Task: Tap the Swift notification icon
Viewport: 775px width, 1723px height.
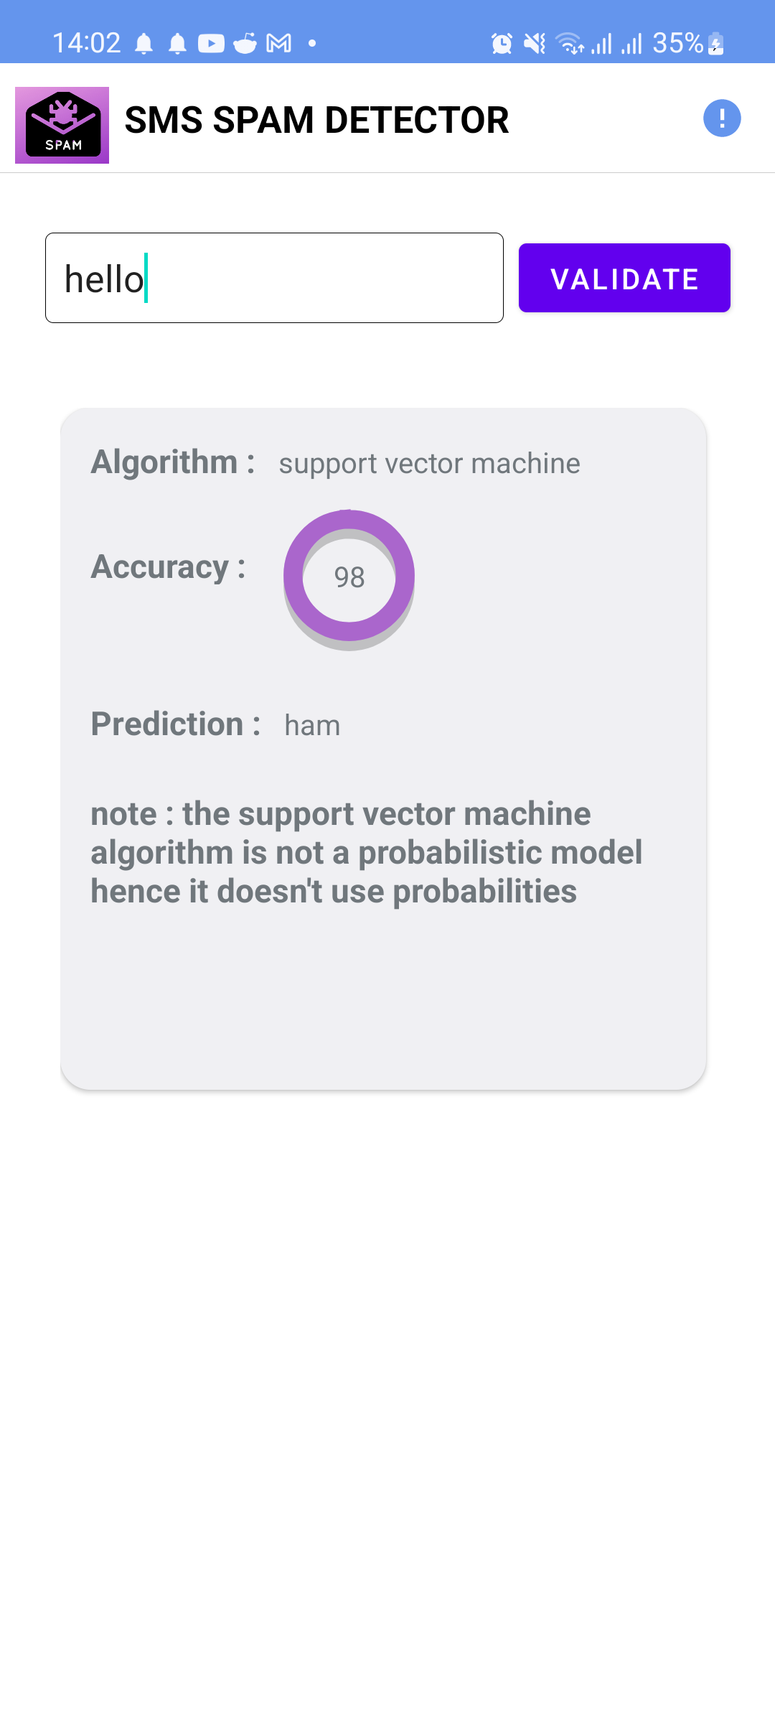Action: point(246,43)
